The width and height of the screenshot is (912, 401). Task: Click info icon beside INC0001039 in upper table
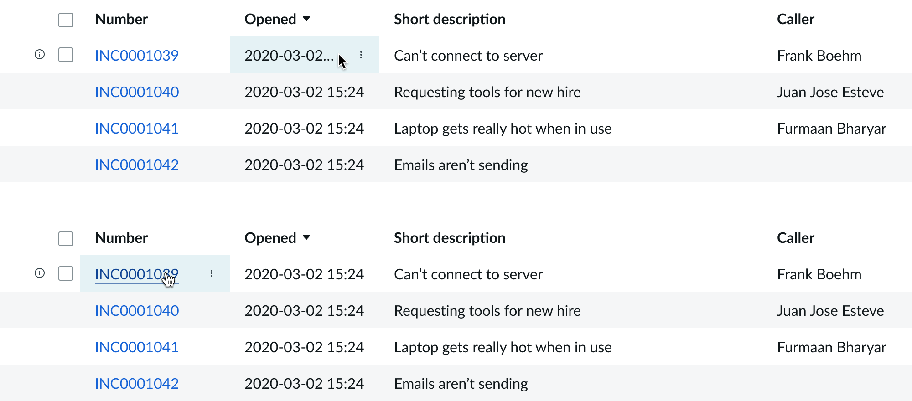40,55
